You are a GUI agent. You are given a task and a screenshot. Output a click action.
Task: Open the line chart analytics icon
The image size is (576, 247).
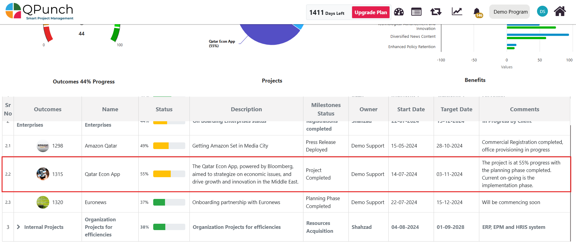tap(457, 12)
